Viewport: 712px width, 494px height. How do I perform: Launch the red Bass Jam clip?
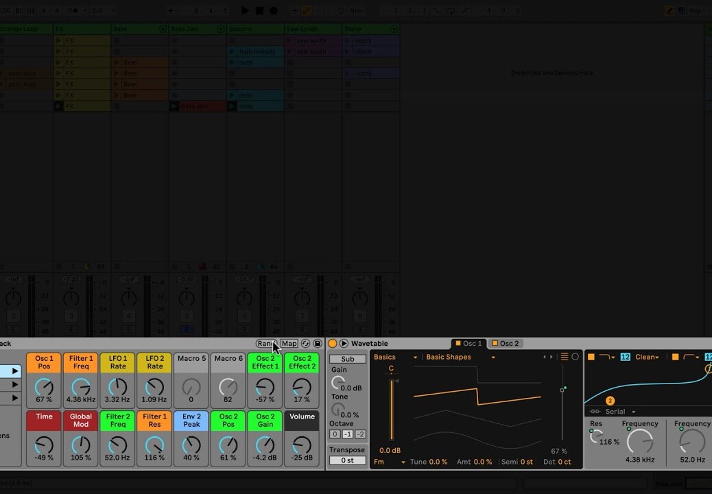coord(174,106)
